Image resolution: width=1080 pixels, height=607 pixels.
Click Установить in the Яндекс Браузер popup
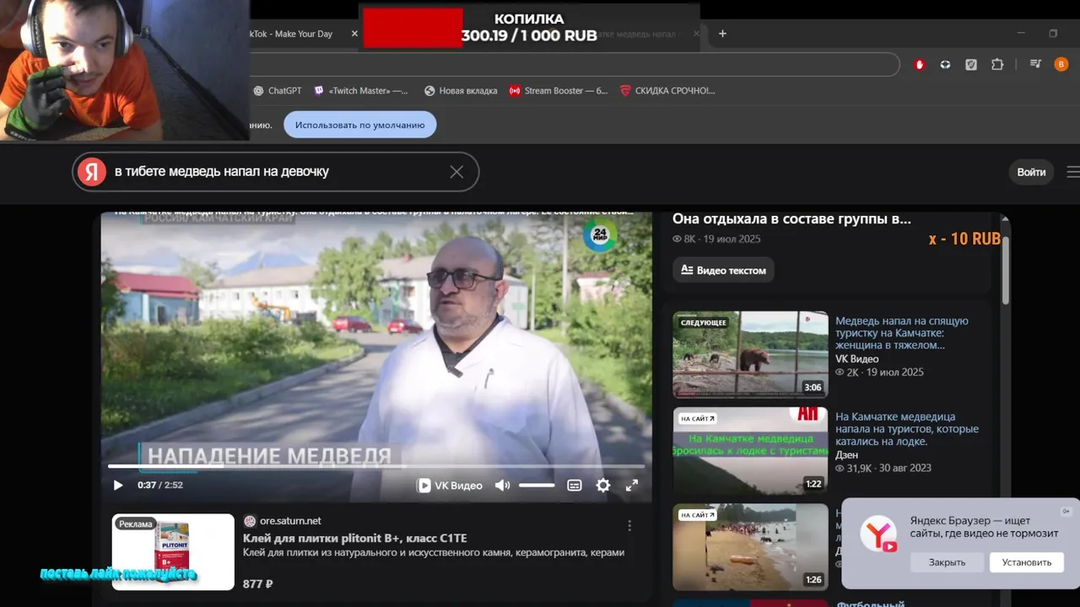(1027, 562)
